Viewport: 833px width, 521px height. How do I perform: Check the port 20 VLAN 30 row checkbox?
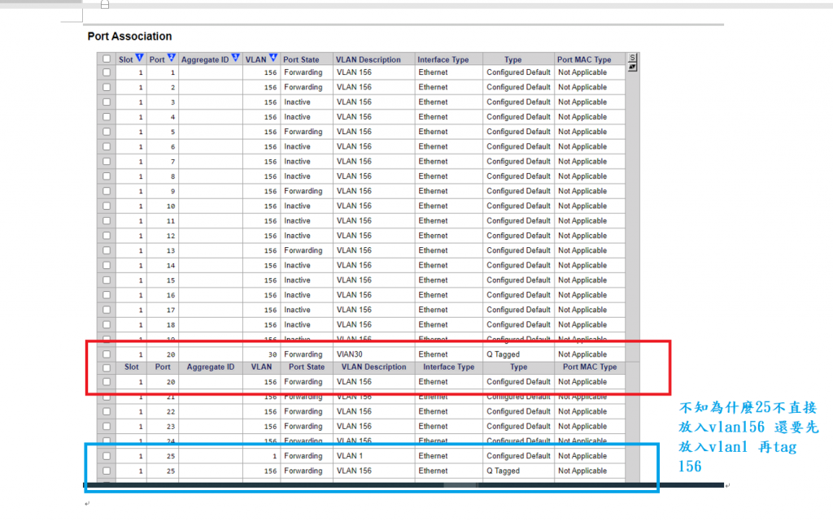(107, 354)
